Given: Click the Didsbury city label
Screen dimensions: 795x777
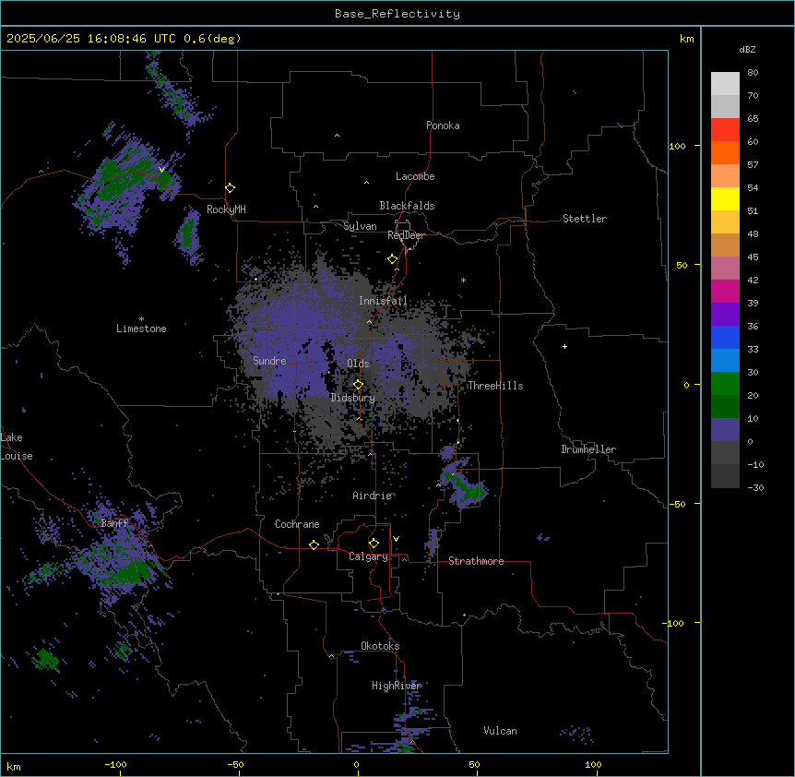Looking at the screenshot, I should pos(353,398).
